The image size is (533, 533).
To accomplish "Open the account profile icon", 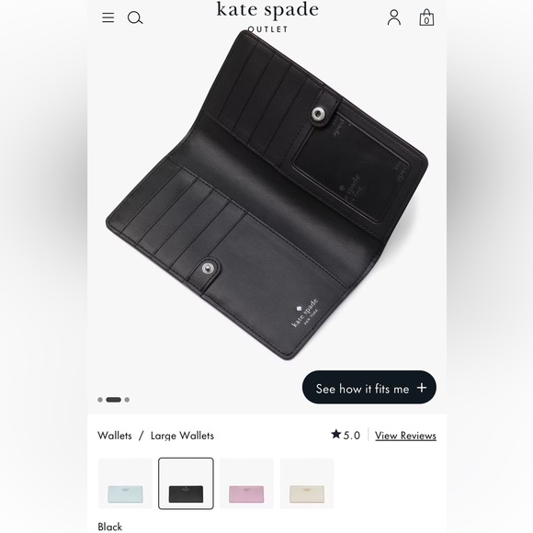I will pyautogui.click(x=394, y=17).
